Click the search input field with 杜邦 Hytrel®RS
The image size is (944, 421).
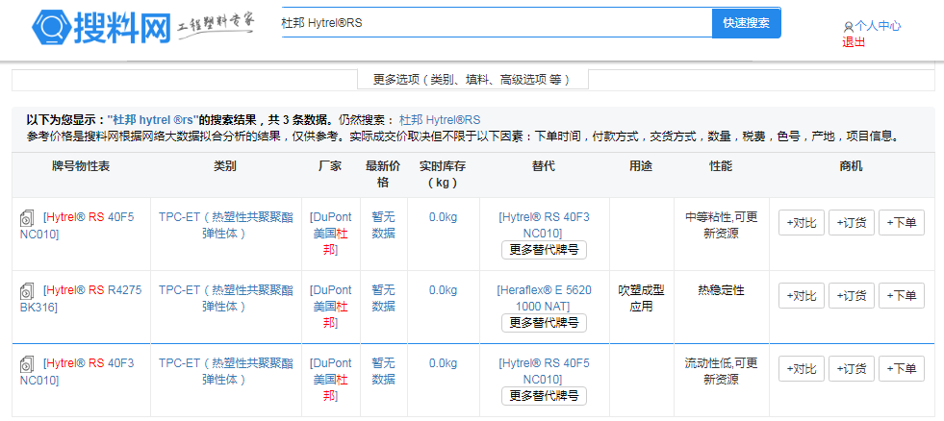[x=493, y=22]
